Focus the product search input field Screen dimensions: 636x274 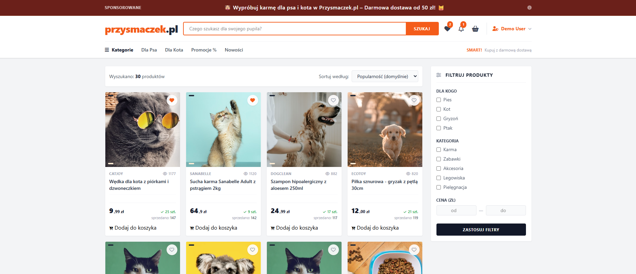coord(295,29)
